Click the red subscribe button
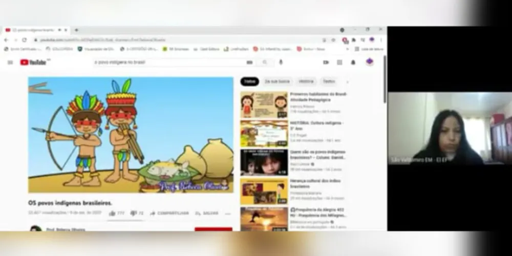 (x=214, y=229)
